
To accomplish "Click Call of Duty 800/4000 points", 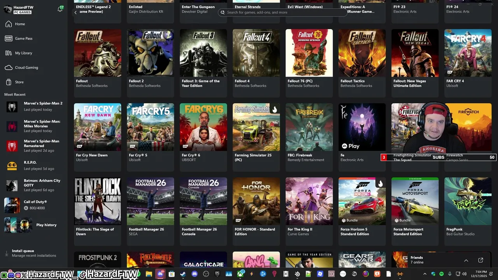I will click(34, 208).
